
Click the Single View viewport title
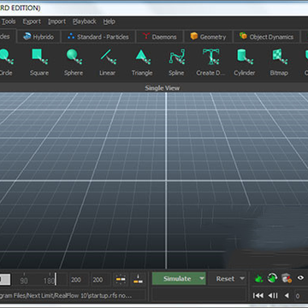point(163,88)
